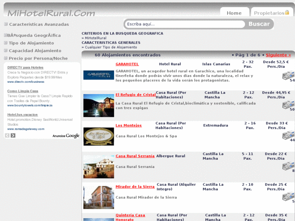Click '» MiHotelRural' criteria text
This screenshot has width=295, height=221.
[x=94, y=38]
